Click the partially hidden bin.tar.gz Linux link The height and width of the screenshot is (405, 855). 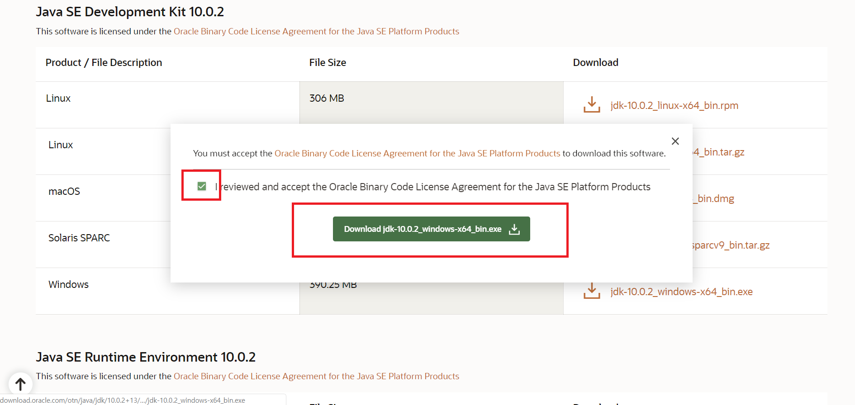coord(718,152)
